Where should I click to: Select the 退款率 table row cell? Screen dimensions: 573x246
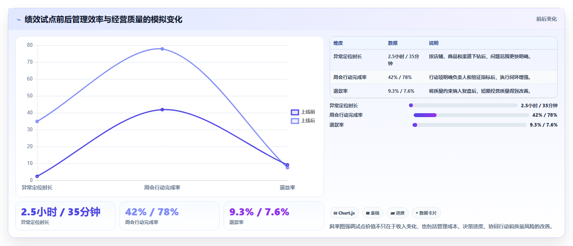pos(340,91)
